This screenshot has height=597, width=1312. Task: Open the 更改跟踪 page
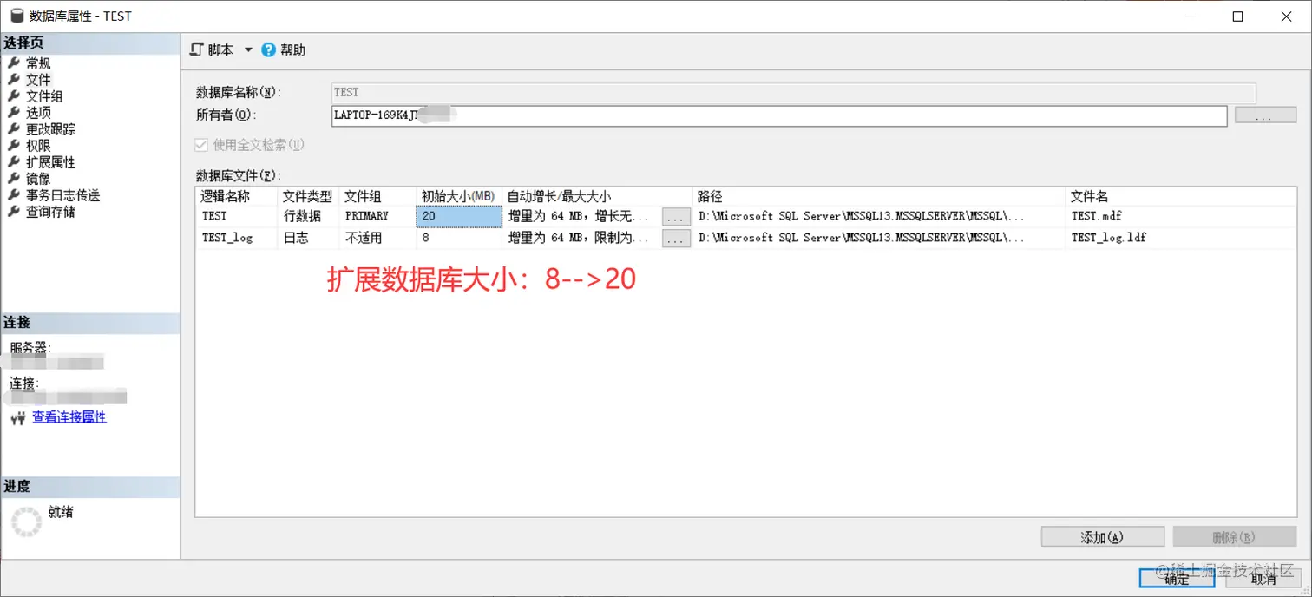click(x=51, y=128)
